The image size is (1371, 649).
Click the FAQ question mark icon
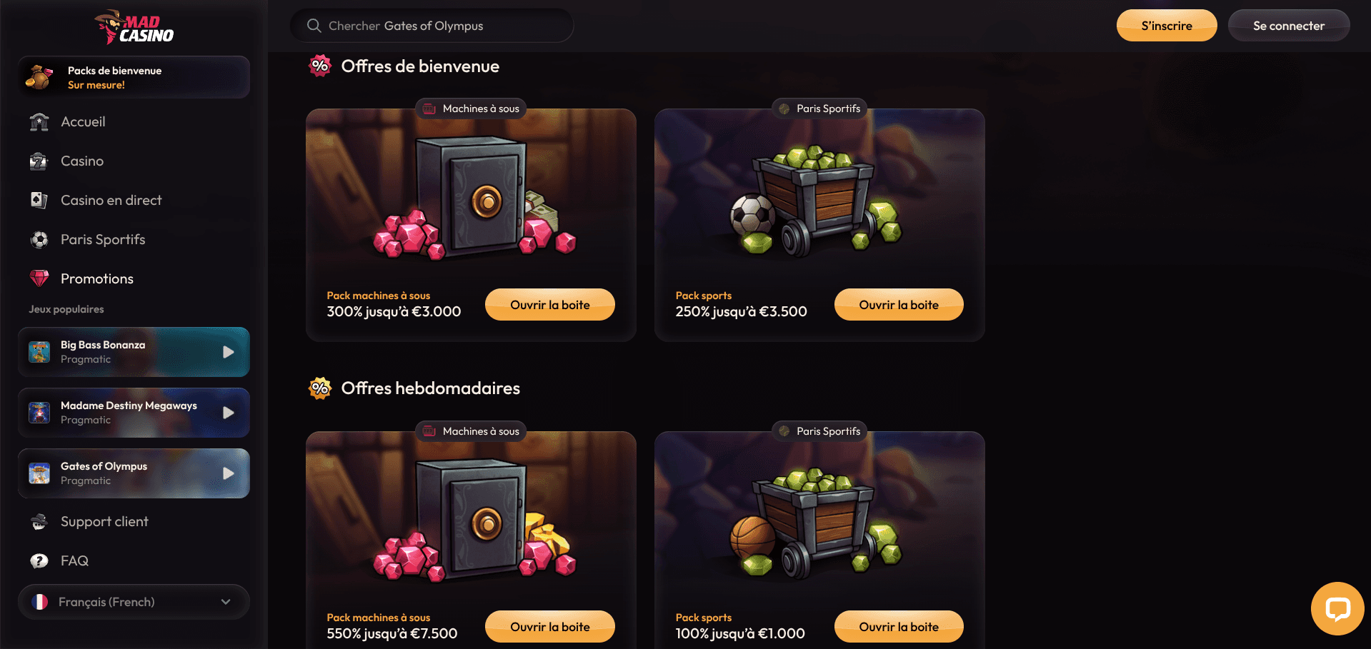(x=39, y=560)
